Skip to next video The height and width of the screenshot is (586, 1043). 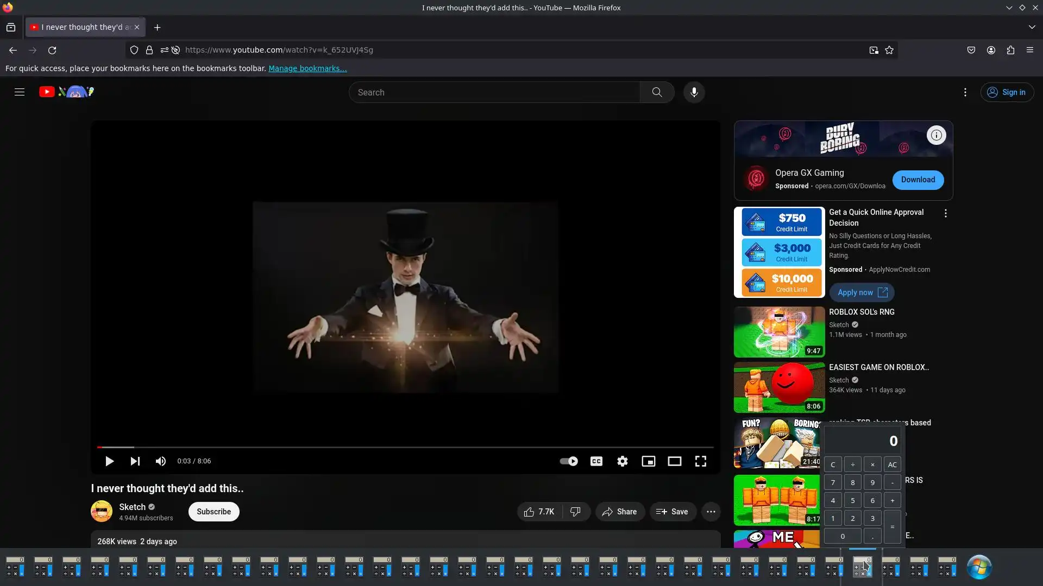tap(135, 461)
